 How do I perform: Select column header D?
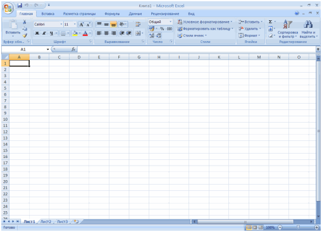[79, 57]
